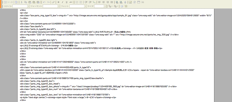
Task: Open the text color picker
Action: pyautogui.click(x=110, y=6)
